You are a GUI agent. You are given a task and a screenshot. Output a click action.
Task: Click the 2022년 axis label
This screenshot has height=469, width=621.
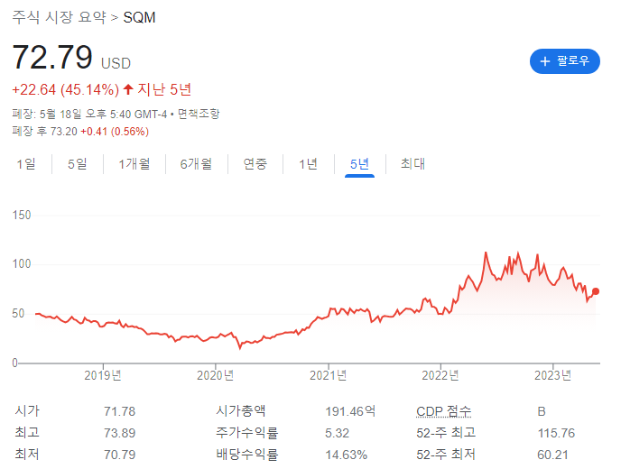point(440,375)
